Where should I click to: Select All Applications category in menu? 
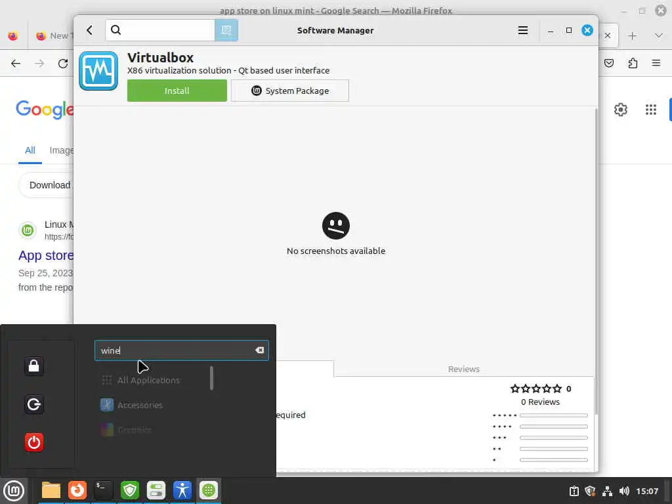point(148,380)
